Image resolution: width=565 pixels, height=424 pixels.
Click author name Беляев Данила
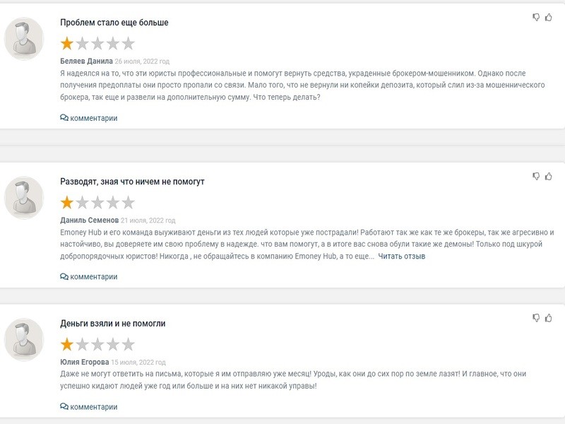pos(86,61)
